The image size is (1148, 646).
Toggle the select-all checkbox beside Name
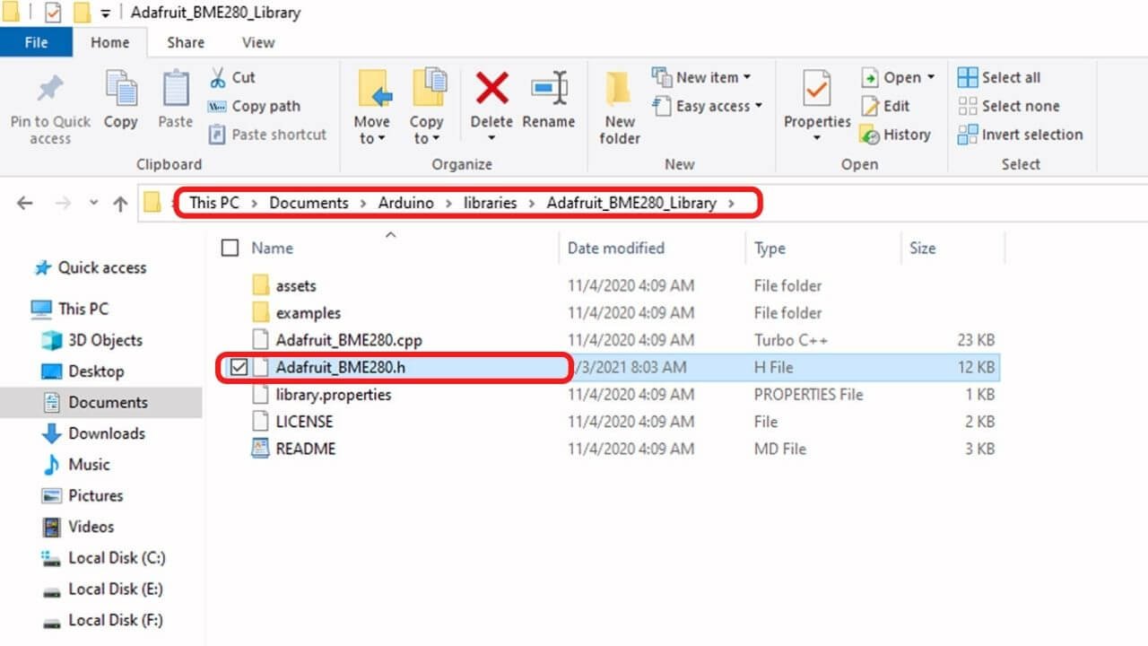pos(230,249)
